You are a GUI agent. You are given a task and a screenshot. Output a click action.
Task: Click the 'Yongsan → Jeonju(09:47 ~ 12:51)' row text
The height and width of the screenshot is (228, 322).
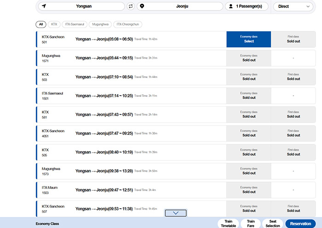pos(104,190)
